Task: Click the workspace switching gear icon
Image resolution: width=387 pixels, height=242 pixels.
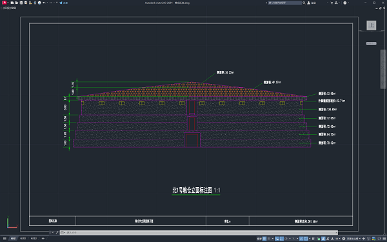Action: [344, 239]
